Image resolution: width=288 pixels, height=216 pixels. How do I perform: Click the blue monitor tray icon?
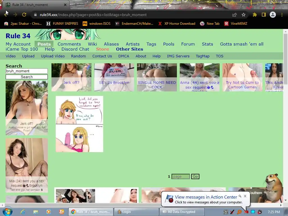coord(253,212)
